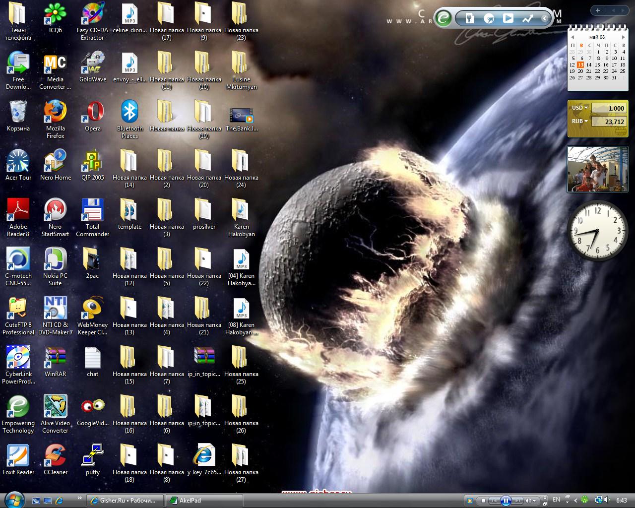Launch the CCleaner desktop shortcut
635x508 pixels.
click(55, 456)
